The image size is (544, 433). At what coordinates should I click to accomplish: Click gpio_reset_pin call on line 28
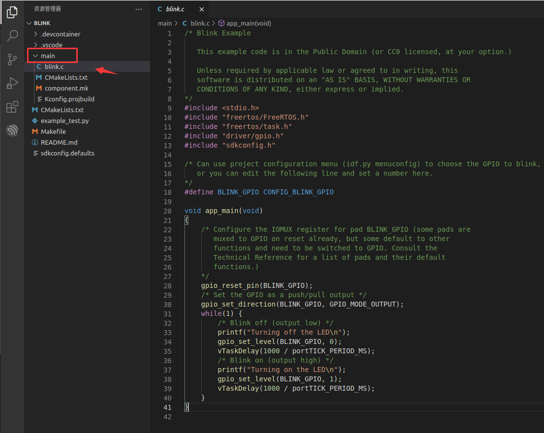point(230,285)
